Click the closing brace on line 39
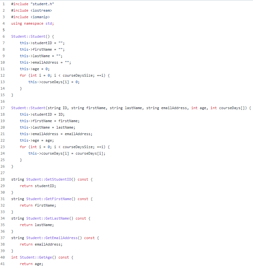The height and width of the screenshot is (268, 253). (12, 251)
